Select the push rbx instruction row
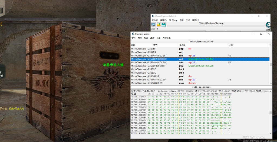The width and height of the screenshot is (277, 142). (200, 76)
